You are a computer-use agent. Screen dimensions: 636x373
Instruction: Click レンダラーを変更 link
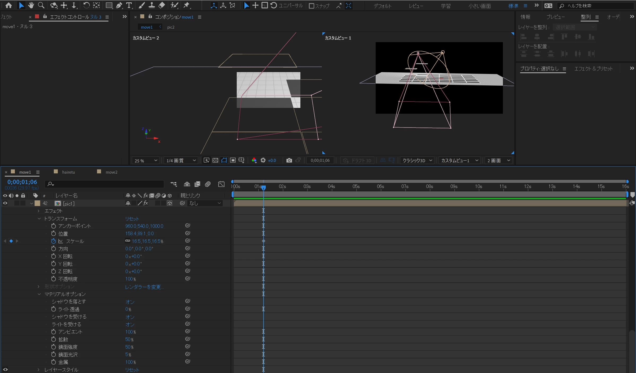click(x=144, y=287)
